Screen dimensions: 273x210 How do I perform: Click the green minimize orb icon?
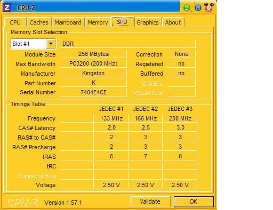187,8
